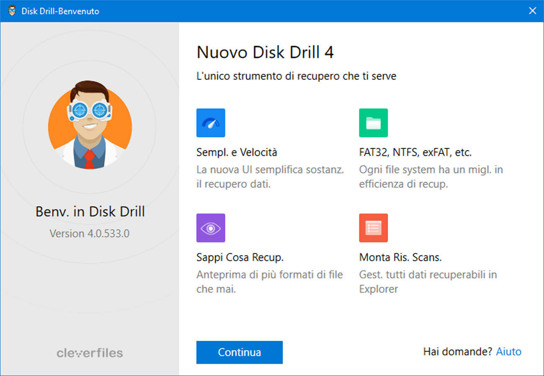Open the Aiuto help link
Screen dimensions: 544x376
[509, 351]
